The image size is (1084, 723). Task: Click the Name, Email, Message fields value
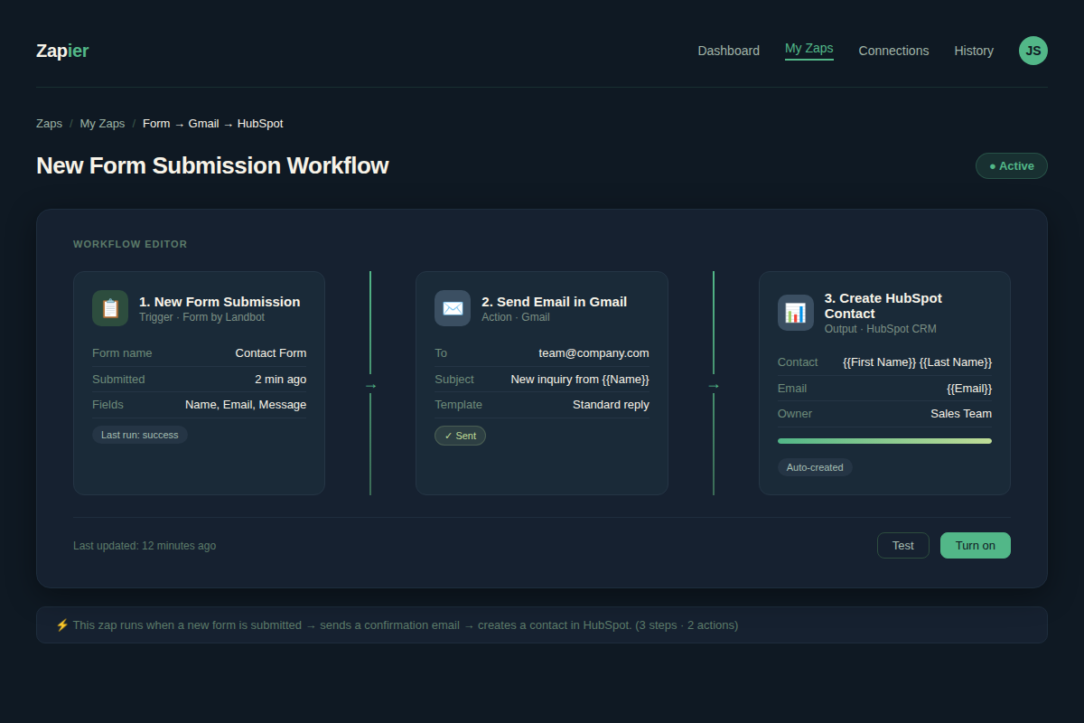click(x=246, y=405)
